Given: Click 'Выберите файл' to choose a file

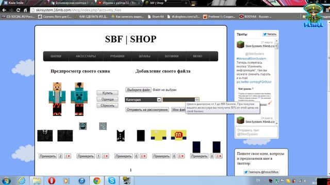Looking at the screenshot, I should (139, 90).
